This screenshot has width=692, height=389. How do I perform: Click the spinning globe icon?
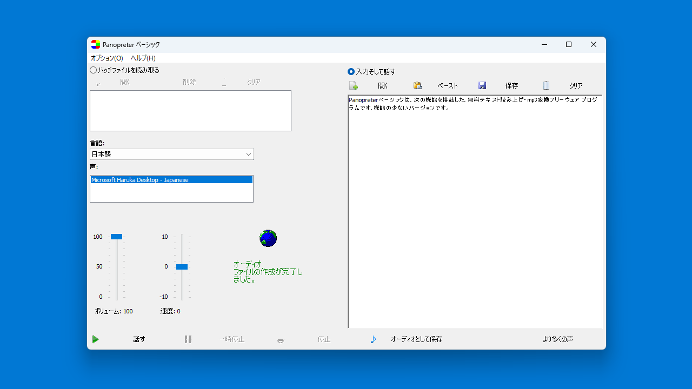[268, 238]
